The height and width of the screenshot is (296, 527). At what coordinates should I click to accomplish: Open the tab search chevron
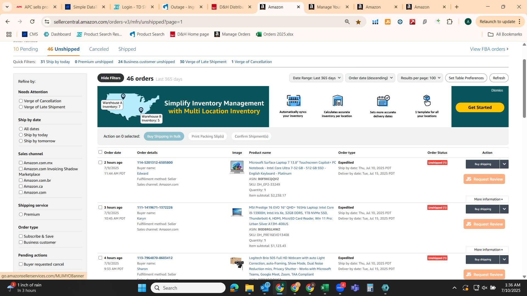pyautogui.click(x=7, y=7)
